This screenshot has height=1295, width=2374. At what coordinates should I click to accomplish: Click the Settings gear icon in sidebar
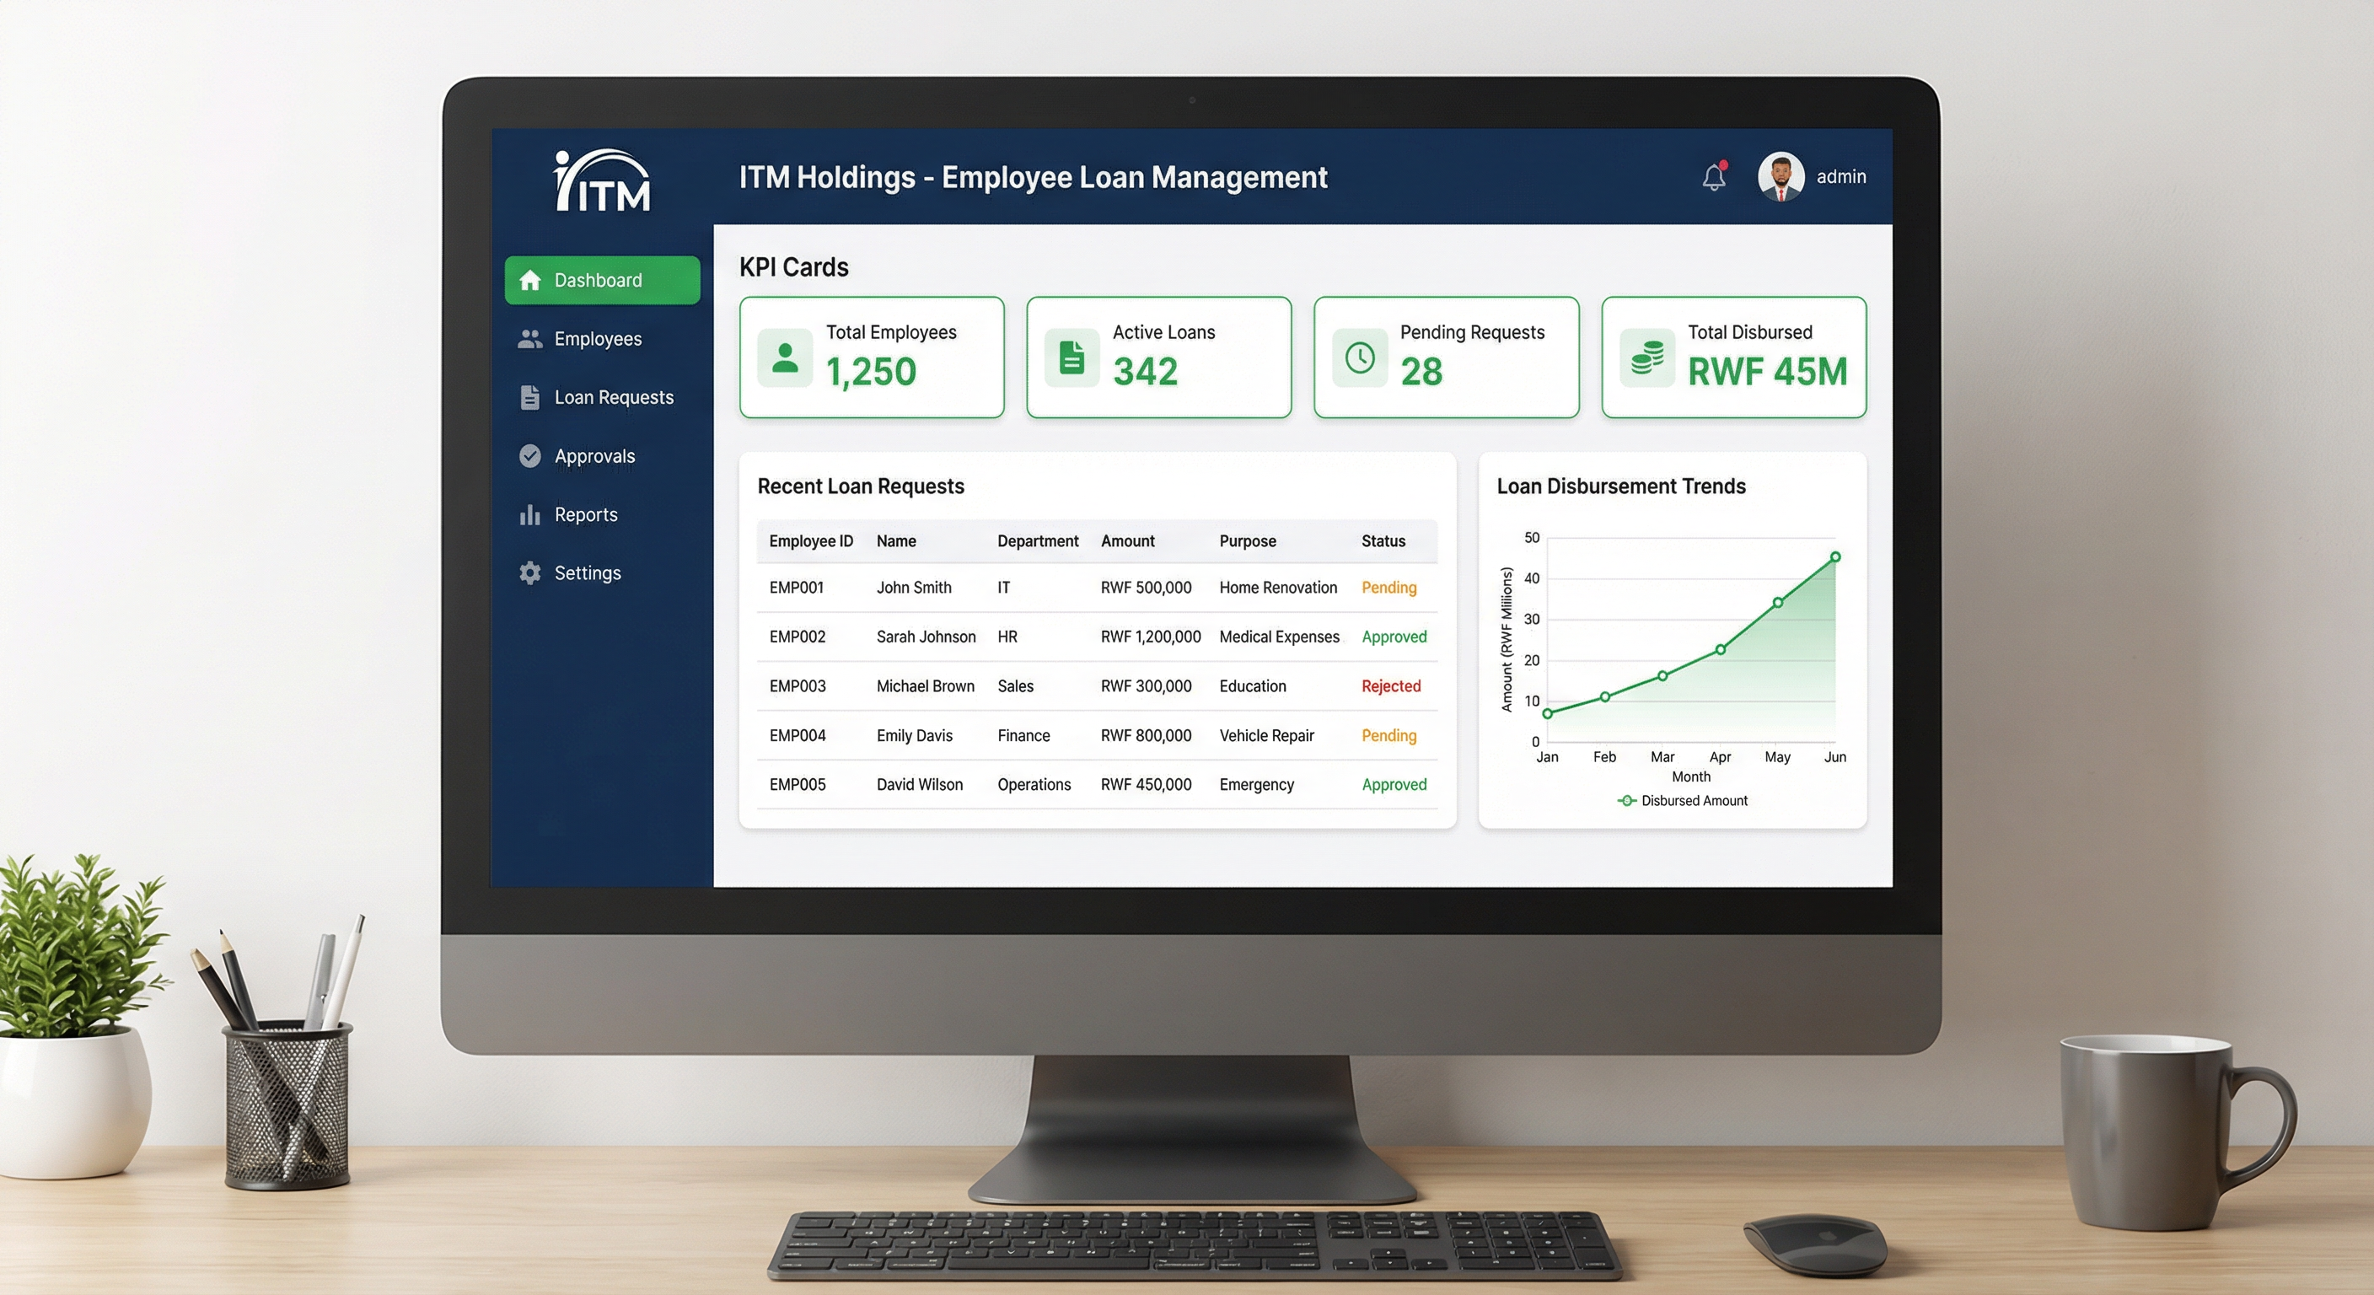click(x=530, y=573)
